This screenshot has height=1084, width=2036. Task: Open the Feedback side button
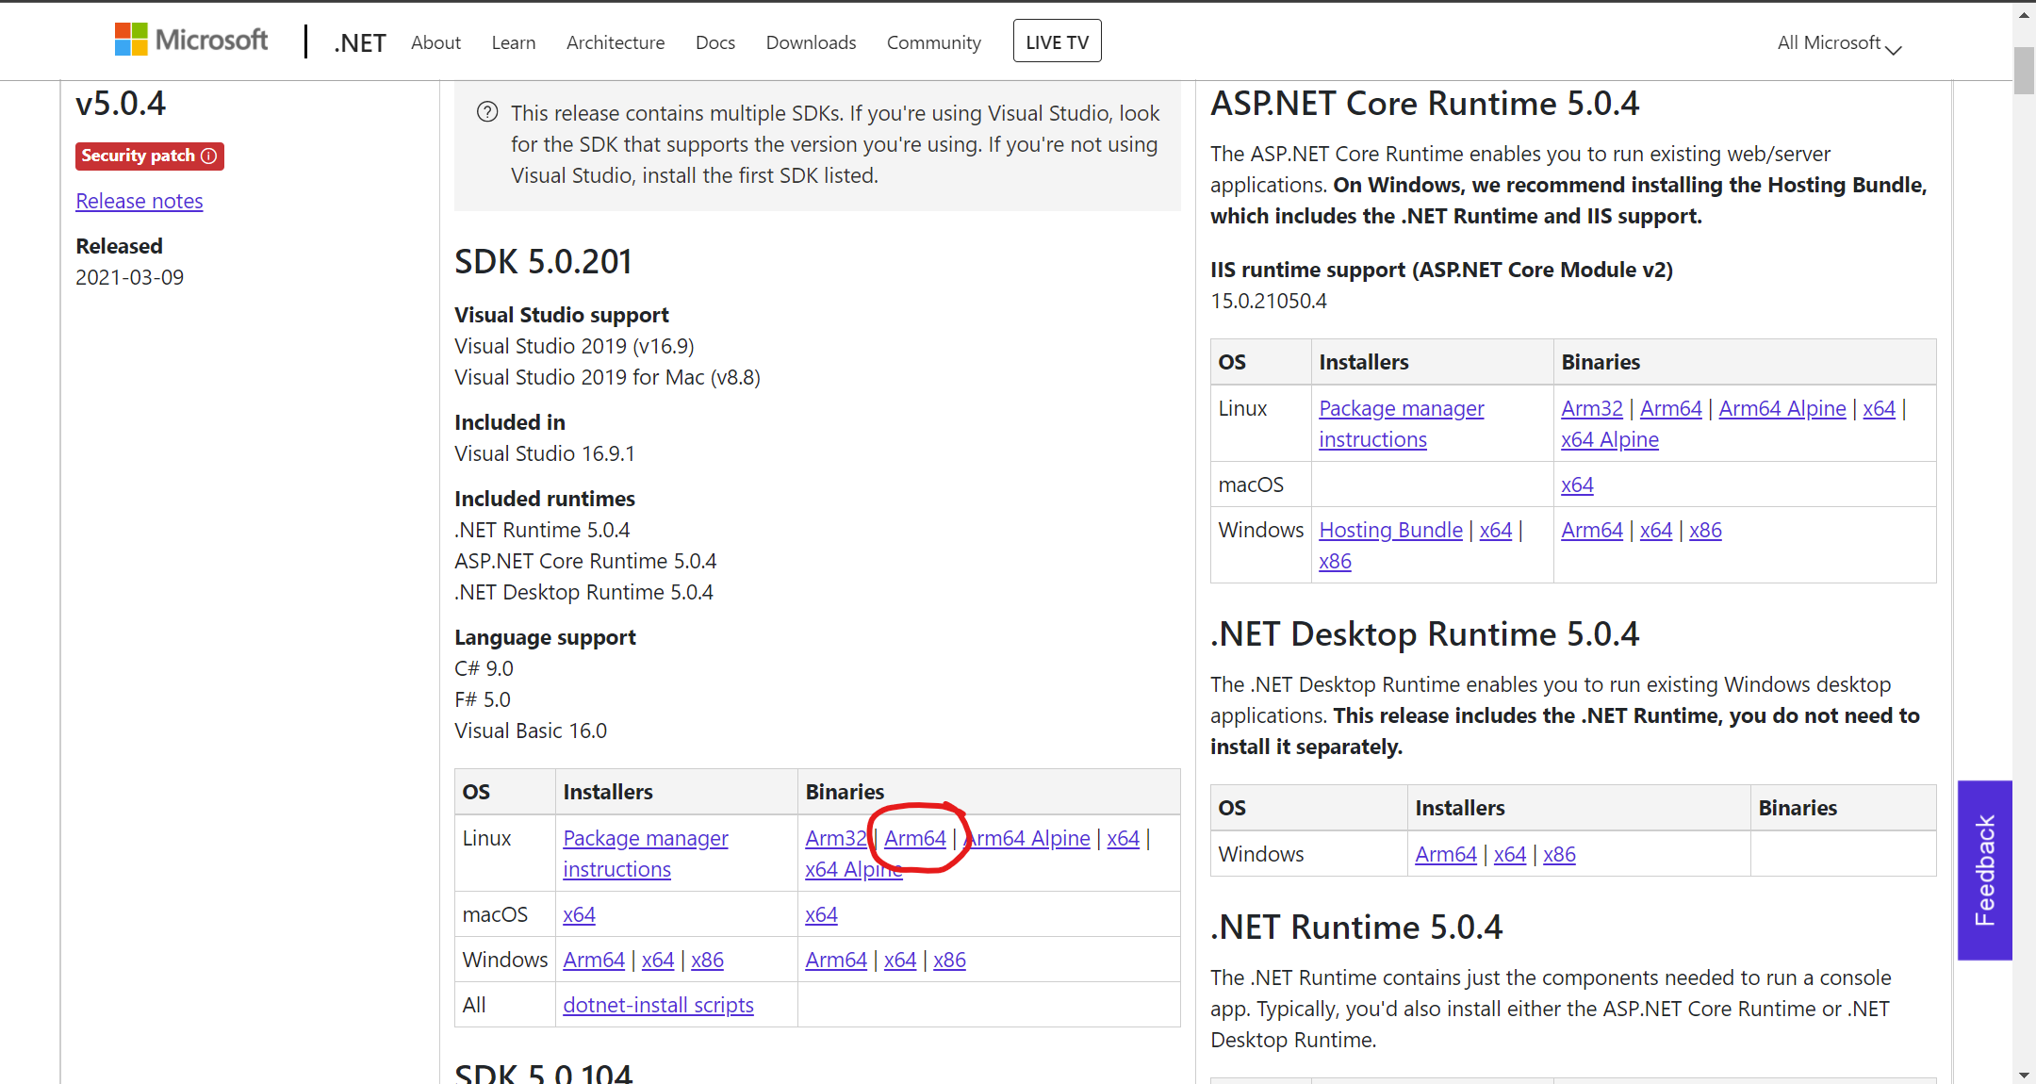1984,870
